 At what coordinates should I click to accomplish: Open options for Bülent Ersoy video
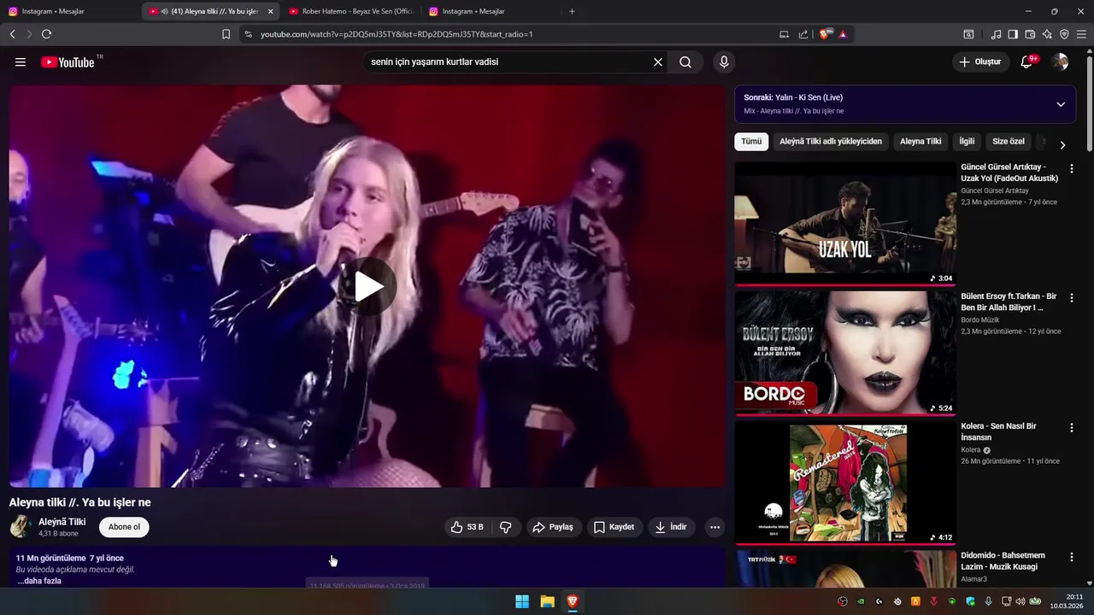[x=1072, y=298]
